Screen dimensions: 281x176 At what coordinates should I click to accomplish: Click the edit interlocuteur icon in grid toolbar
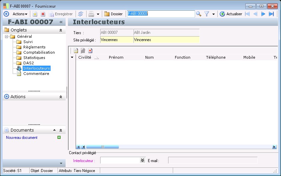[x=83, y=51]
